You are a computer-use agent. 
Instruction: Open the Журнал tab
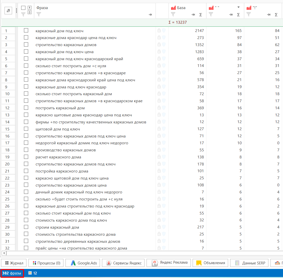14,263
